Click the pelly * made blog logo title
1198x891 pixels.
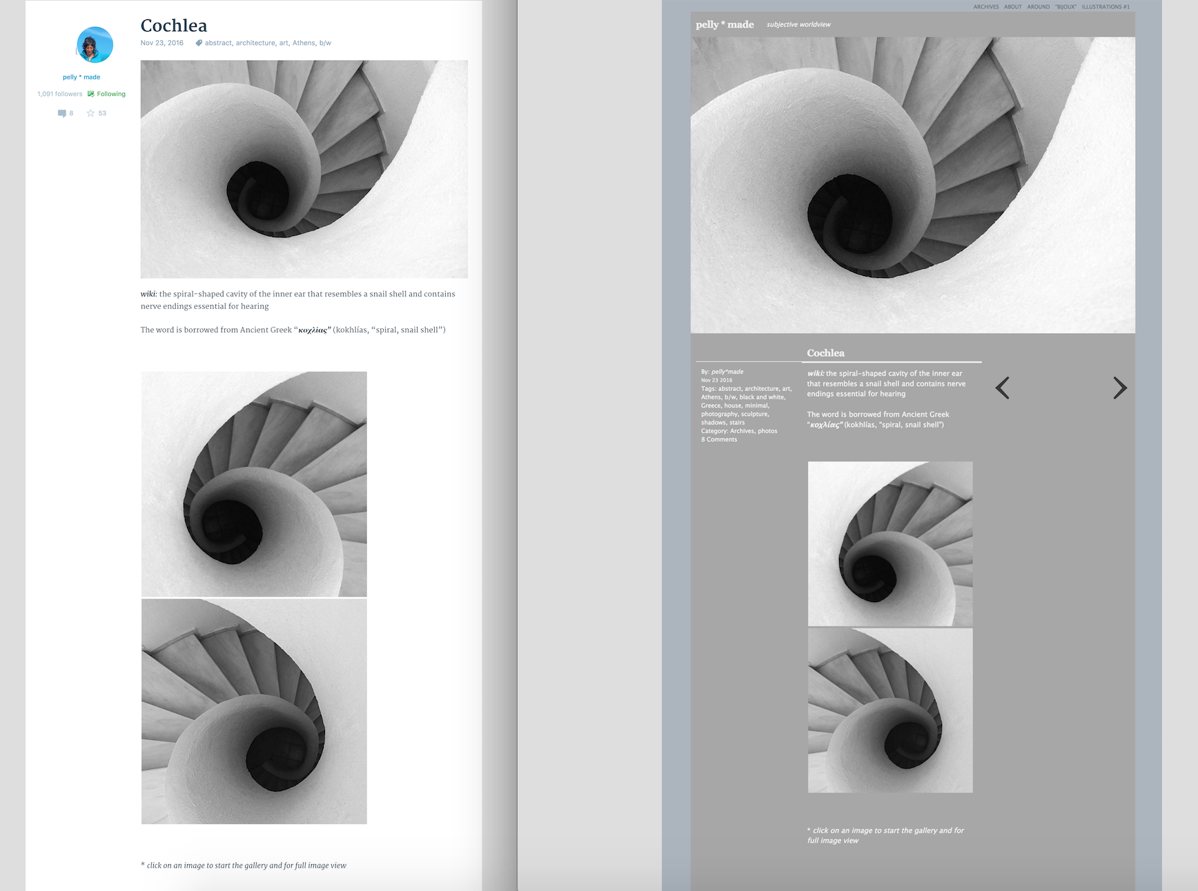point(725,25)
